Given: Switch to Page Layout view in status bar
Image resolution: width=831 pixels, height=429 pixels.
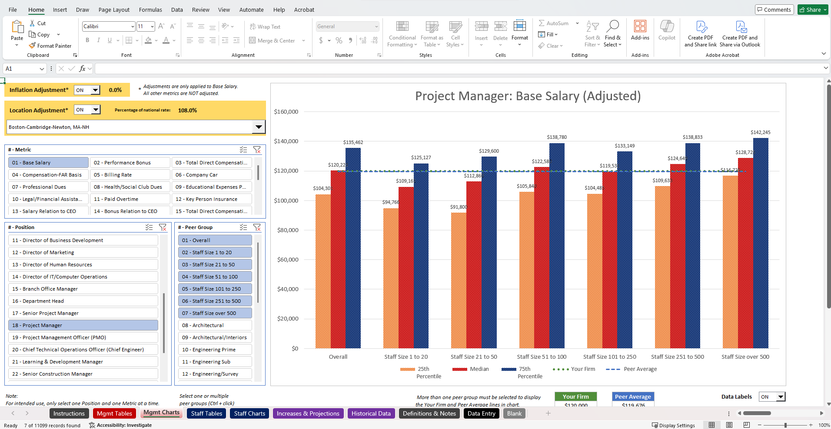Looking at the screenshot, I should pyautogui.click(x=729, y=425).
